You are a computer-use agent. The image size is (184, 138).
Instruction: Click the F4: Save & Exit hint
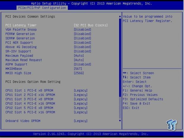pyautogui.click(x=137, y=104)
